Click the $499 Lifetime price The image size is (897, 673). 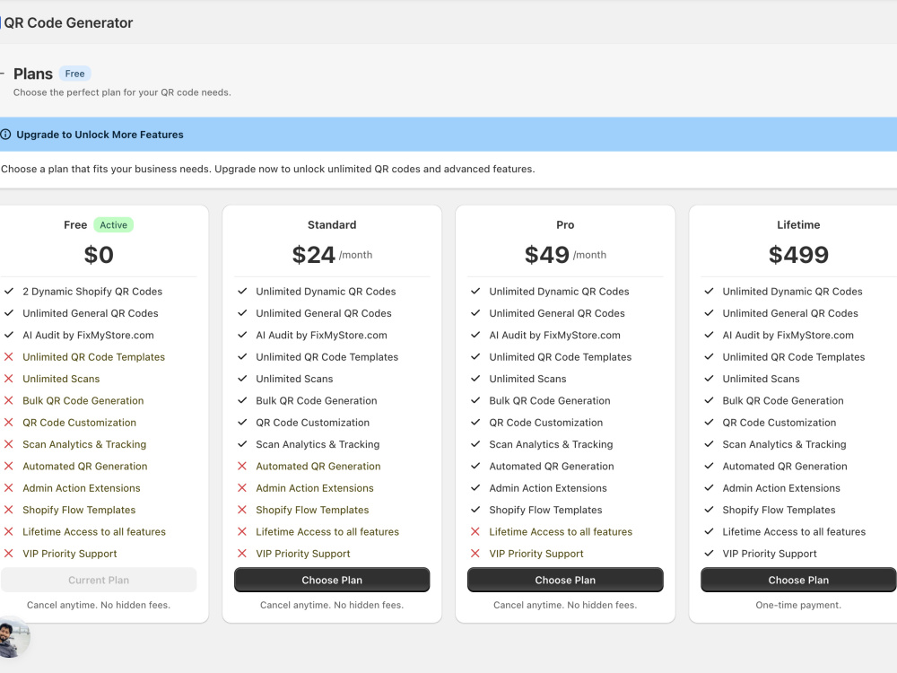pos(798,255)
